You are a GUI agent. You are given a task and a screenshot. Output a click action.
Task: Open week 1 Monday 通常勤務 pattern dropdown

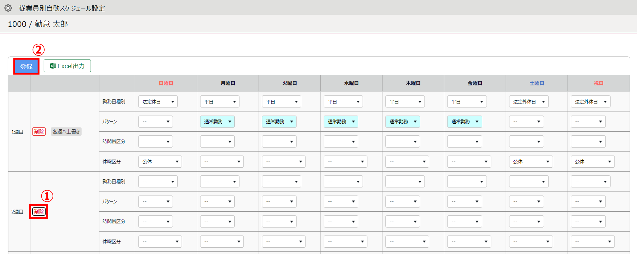click(x=217, y=122)
